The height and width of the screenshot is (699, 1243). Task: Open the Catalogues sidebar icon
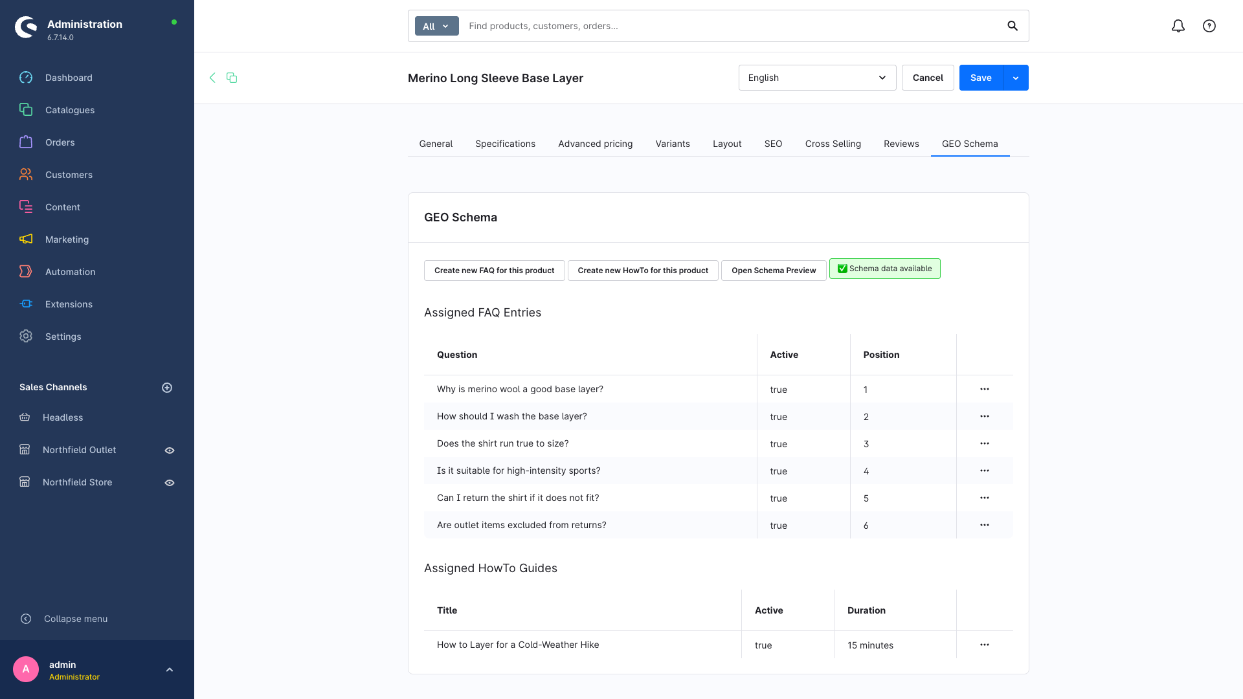tap(26, 110)
